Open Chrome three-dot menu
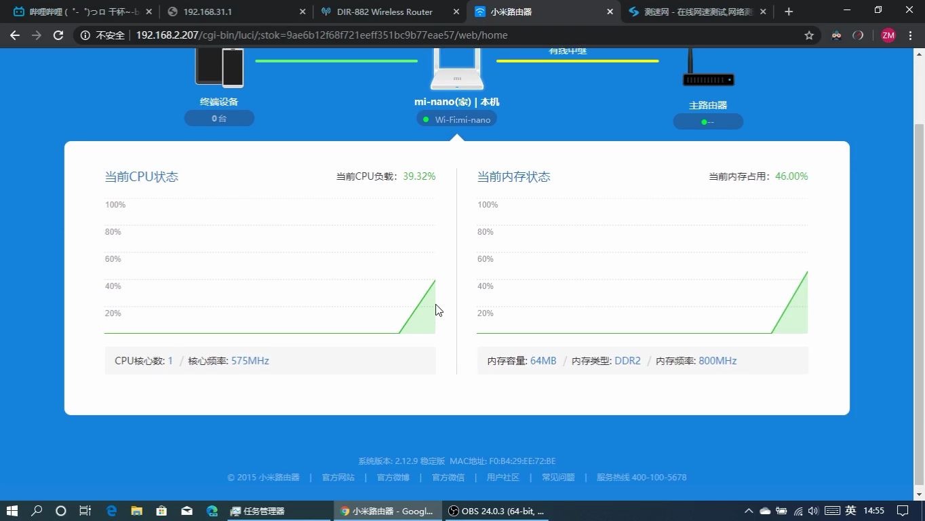The image size is (925, 521). 911,35
